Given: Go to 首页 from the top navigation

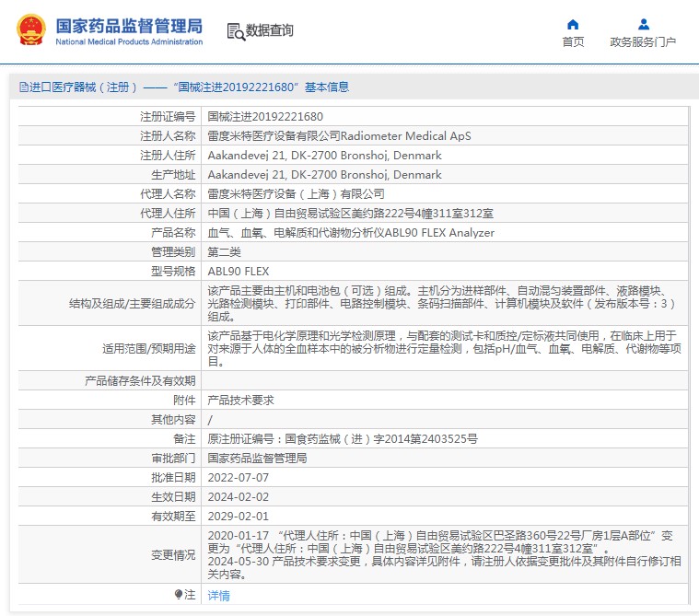Looking at the screenshot, I should tap(573, 41).
